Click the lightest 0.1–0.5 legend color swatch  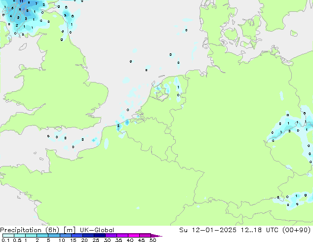[8, 236]
